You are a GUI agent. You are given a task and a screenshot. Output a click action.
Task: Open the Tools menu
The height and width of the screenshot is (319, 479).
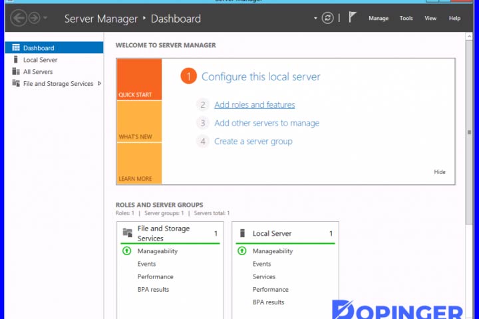tap(406, 19)
